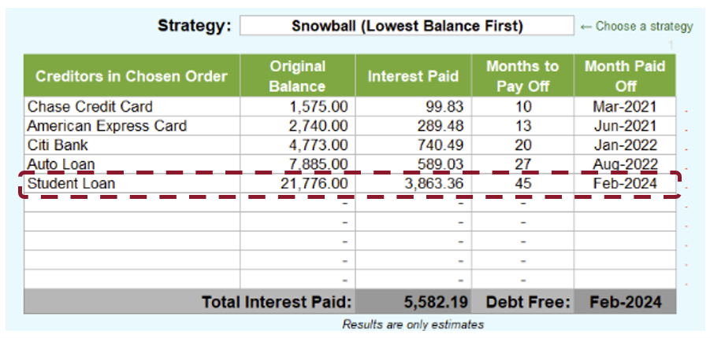Select Chase balance 1,575.00 cell
This screenshot has width=710, height=338.
(x=297, y=106)
